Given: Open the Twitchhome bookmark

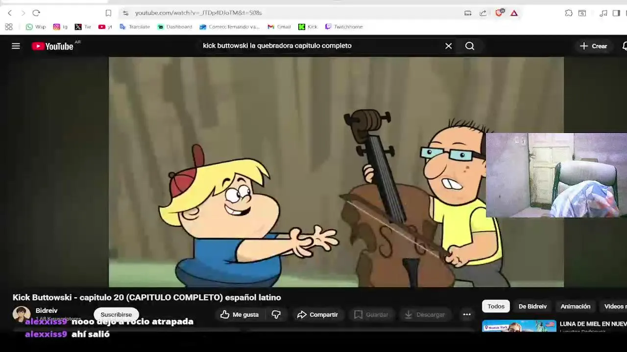Looking at the screenshot, I should click(344, 27).
